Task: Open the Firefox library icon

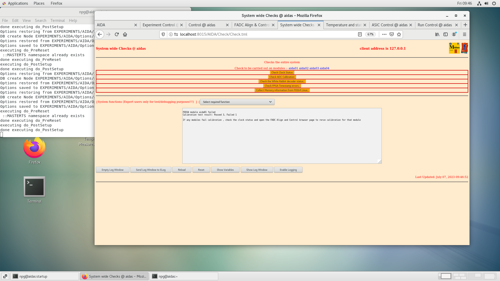Action: tap(437, 34)
